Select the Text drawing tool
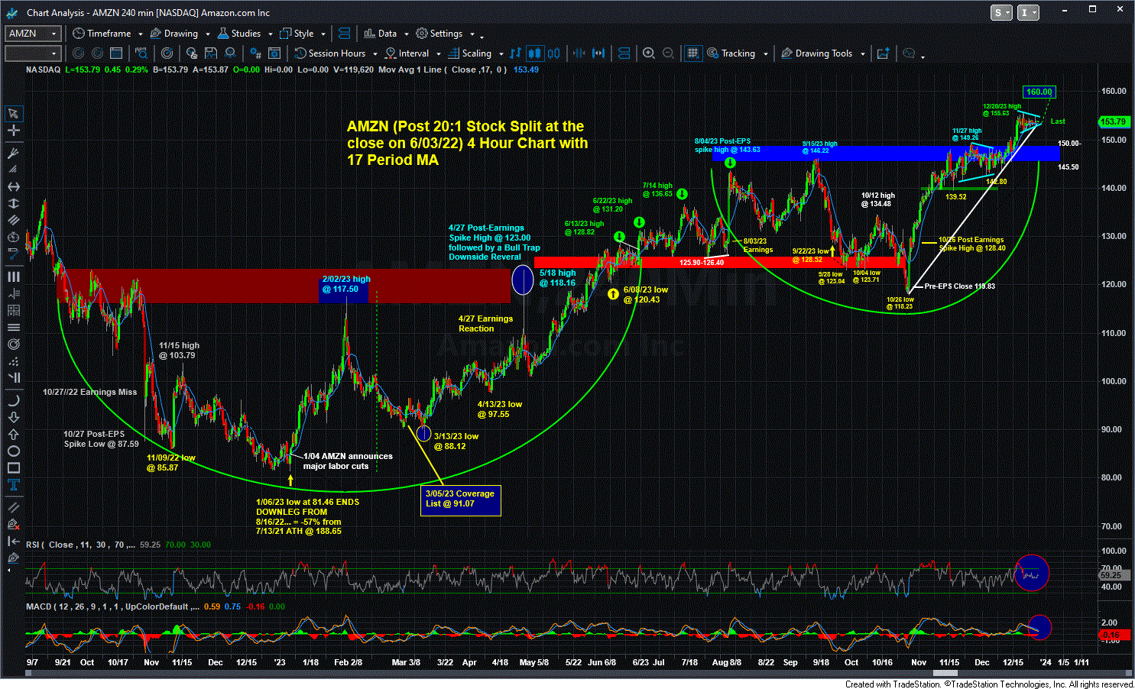The height and width of the screenshot is (689, 1135). point(13,486)
